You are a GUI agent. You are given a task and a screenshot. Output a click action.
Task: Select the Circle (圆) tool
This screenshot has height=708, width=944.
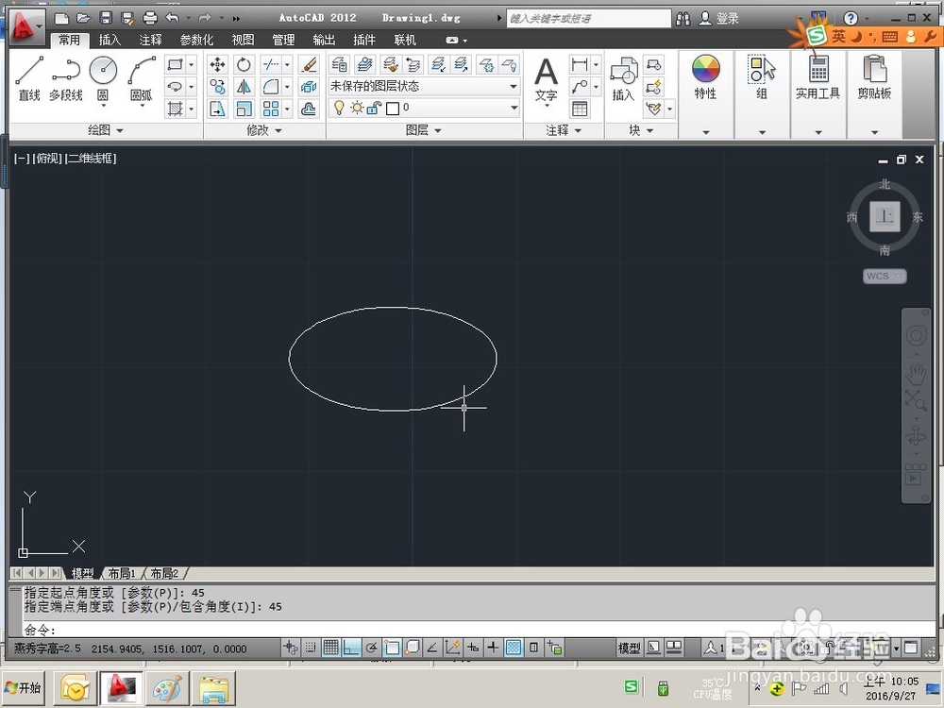103,78
